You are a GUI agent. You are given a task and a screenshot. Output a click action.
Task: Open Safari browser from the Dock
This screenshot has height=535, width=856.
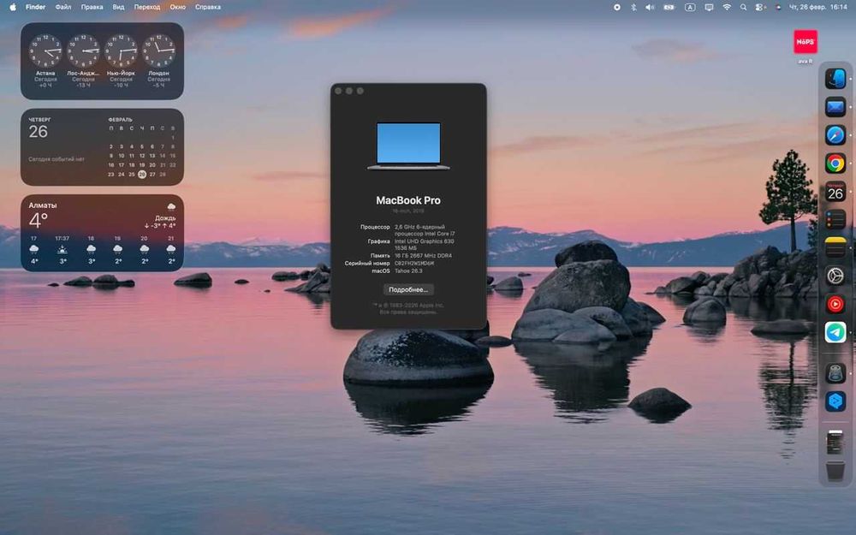tap(835, 135)
